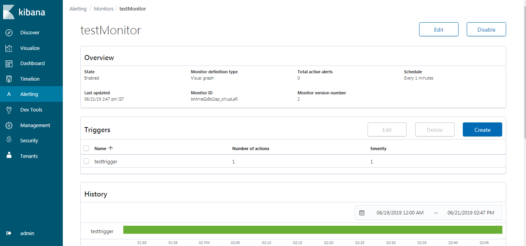
Task: Click the Alerting 'A' icon
Action: 9,94
